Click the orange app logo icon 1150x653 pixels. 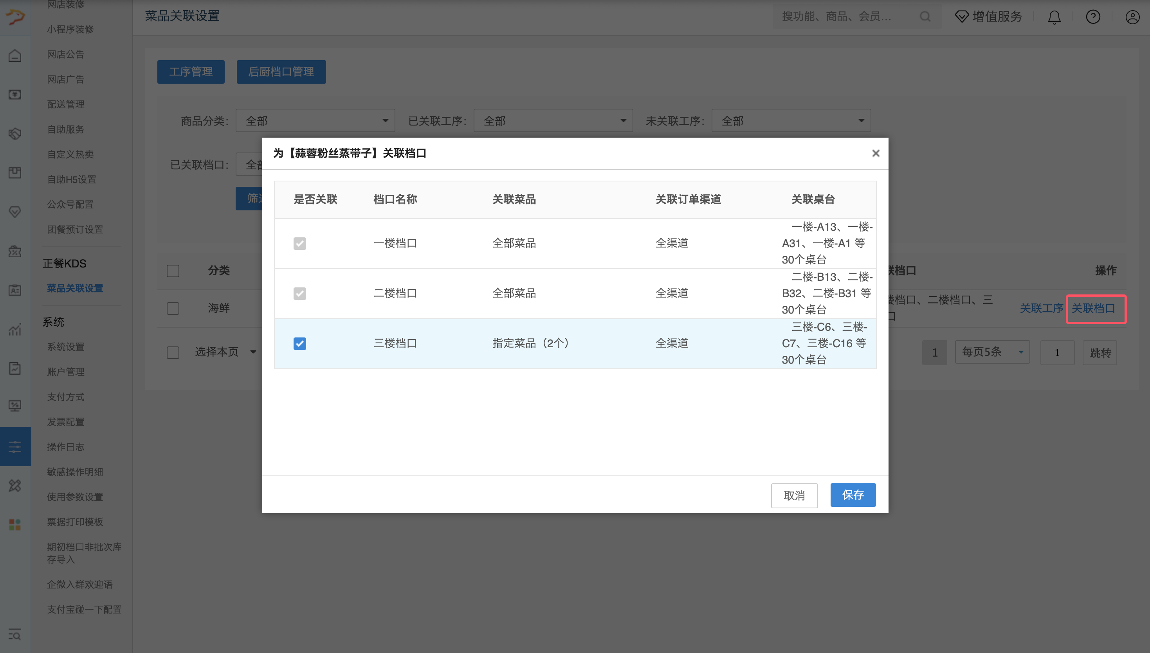[15, 16]
